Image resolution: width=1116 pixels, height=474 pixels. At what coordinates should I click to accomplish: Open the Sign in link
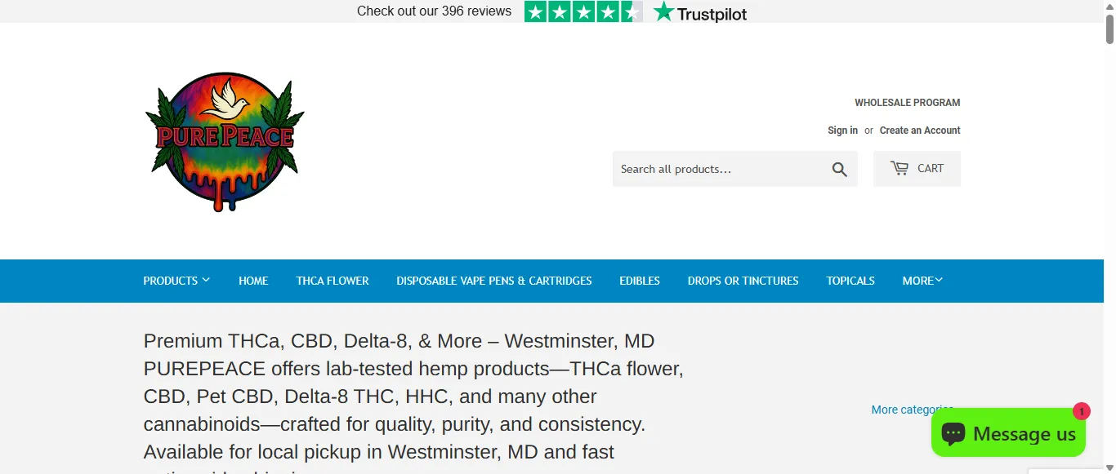click(x=842, y=130)
